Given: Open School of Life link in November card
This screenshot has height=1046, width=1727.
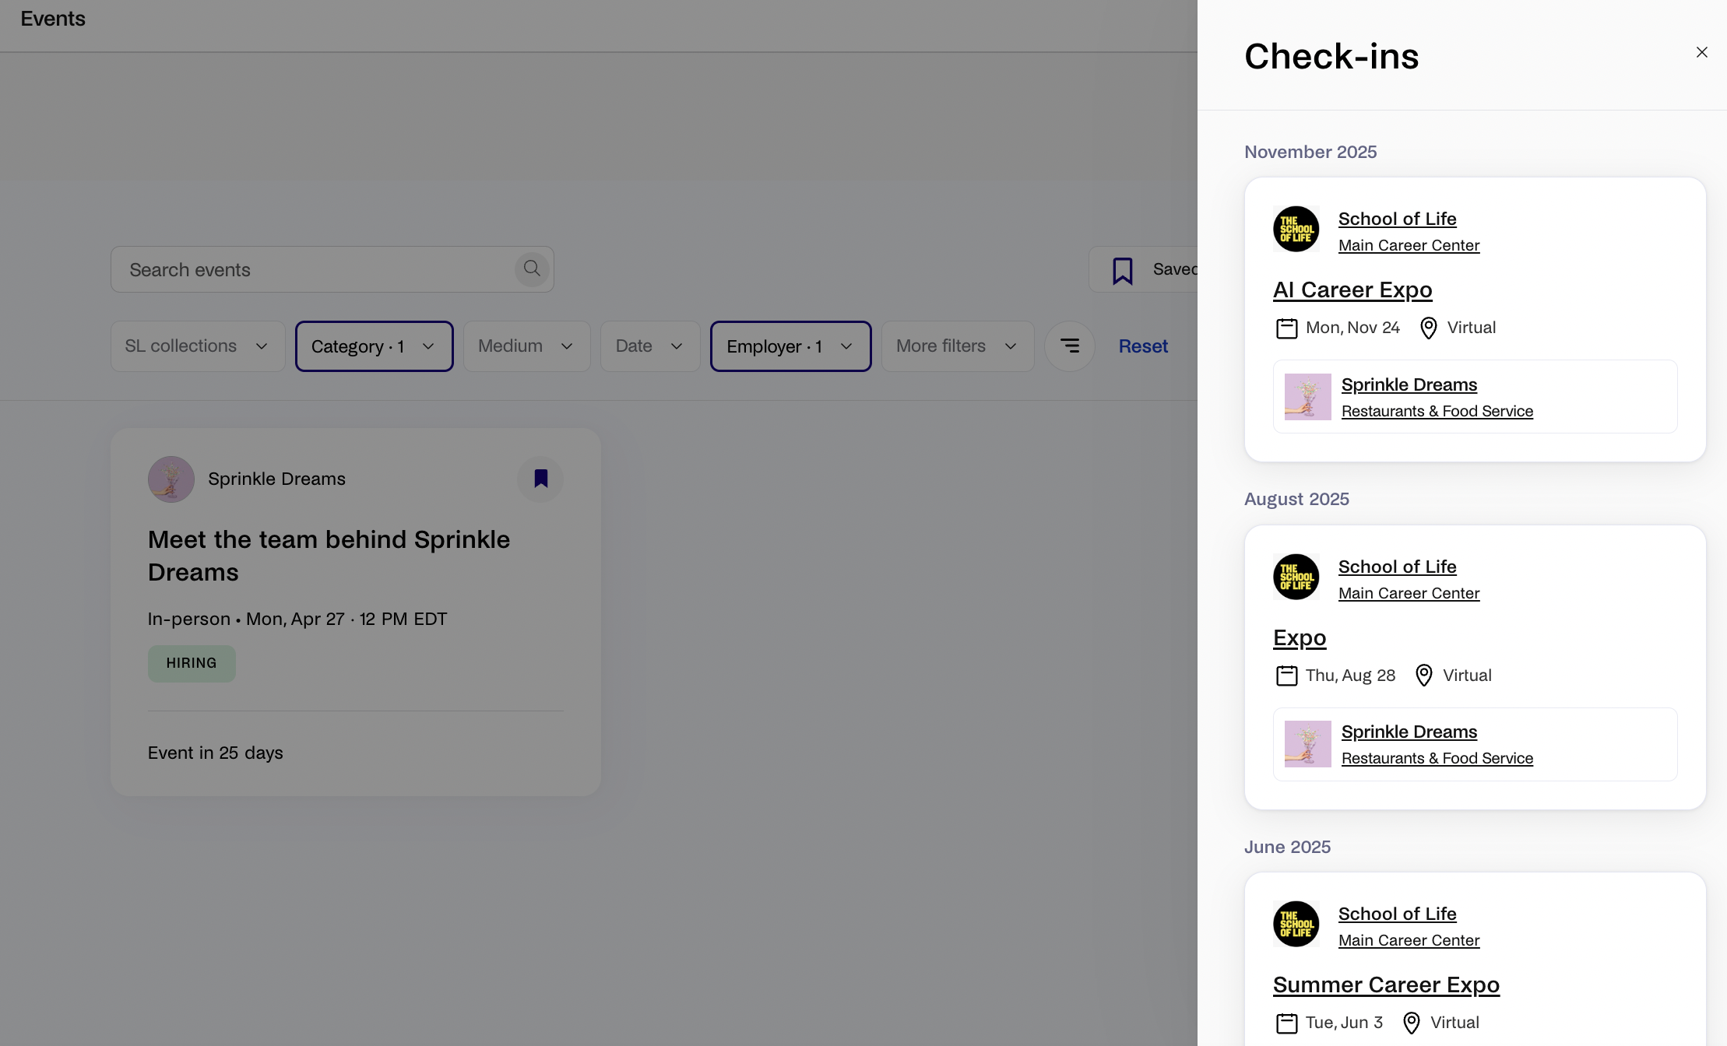Looking at the screenshot, I should click(x=1398, y=219).
